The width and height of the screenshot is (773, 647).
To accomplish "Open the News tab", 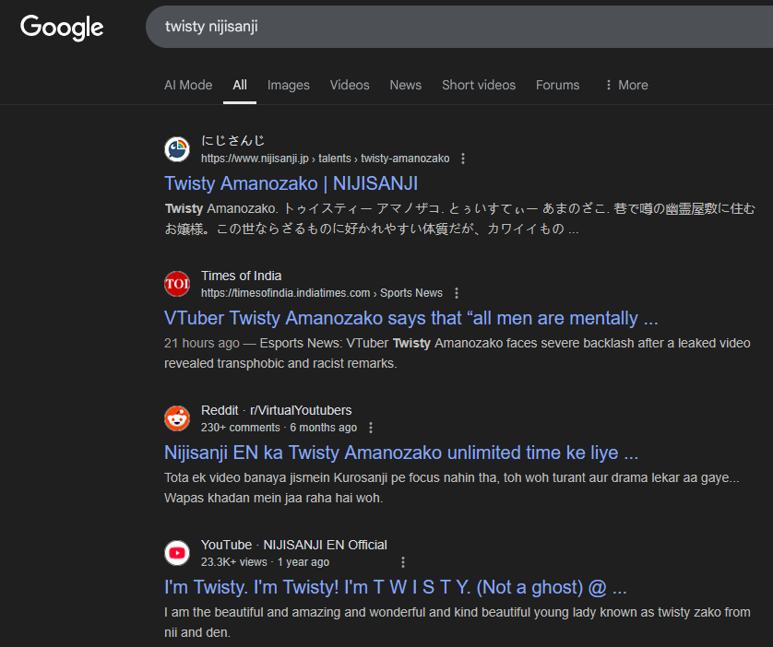I will pyautogui.click(x=405, y=85).
